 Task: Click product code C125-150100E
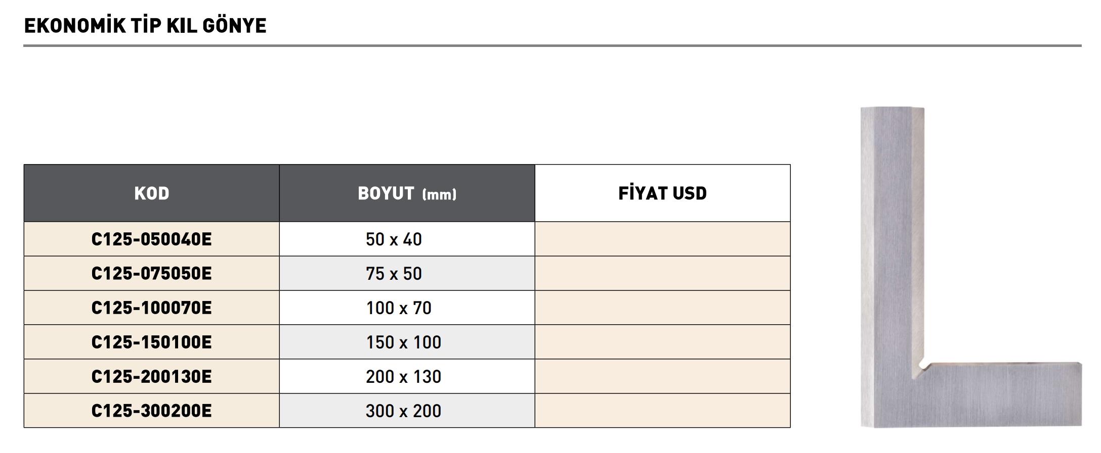(x=152, y=342)
